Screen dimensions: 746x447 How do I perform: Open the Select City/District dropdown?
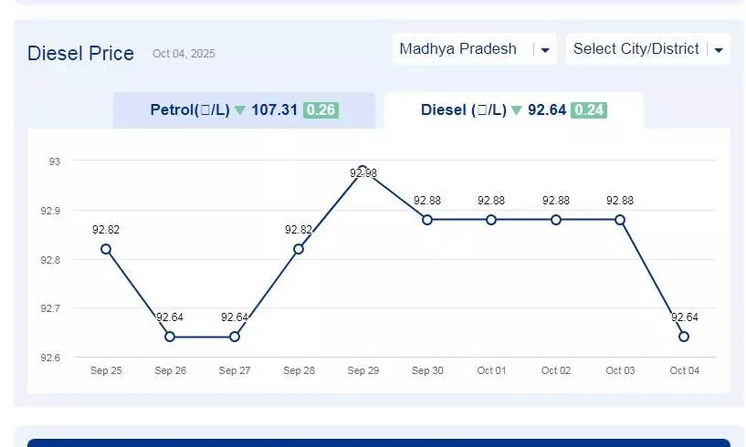coord(636,49)
